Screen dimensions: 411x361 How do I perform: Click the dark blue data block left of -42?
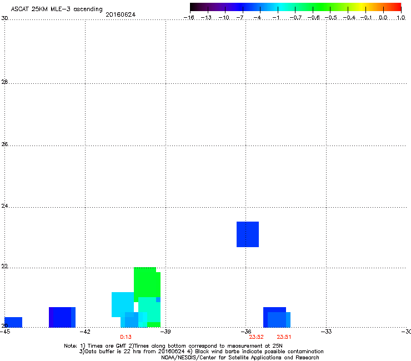point(62,317)
